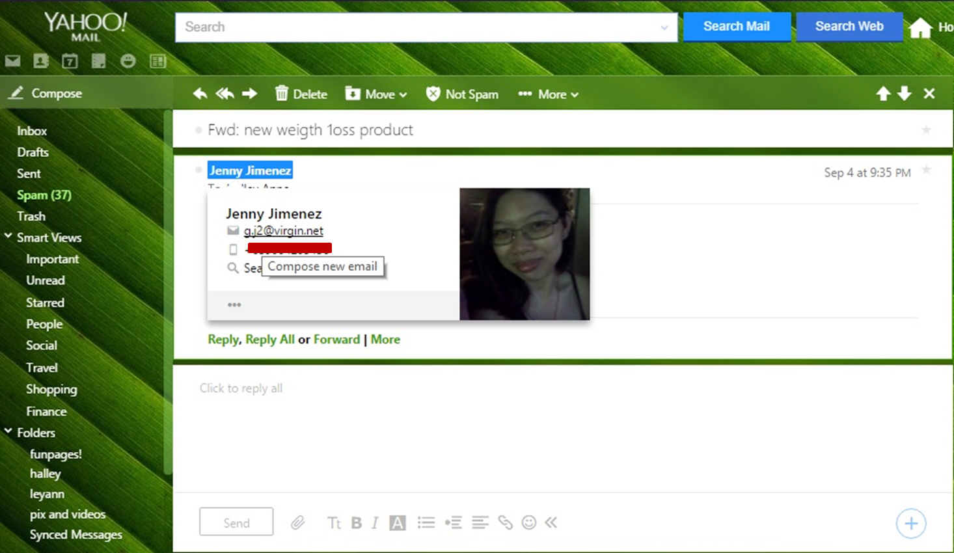Screen dimensions: 954x553
Task: Toggle italic formatting in reply toolbar
Action: [x=375, y=522]
